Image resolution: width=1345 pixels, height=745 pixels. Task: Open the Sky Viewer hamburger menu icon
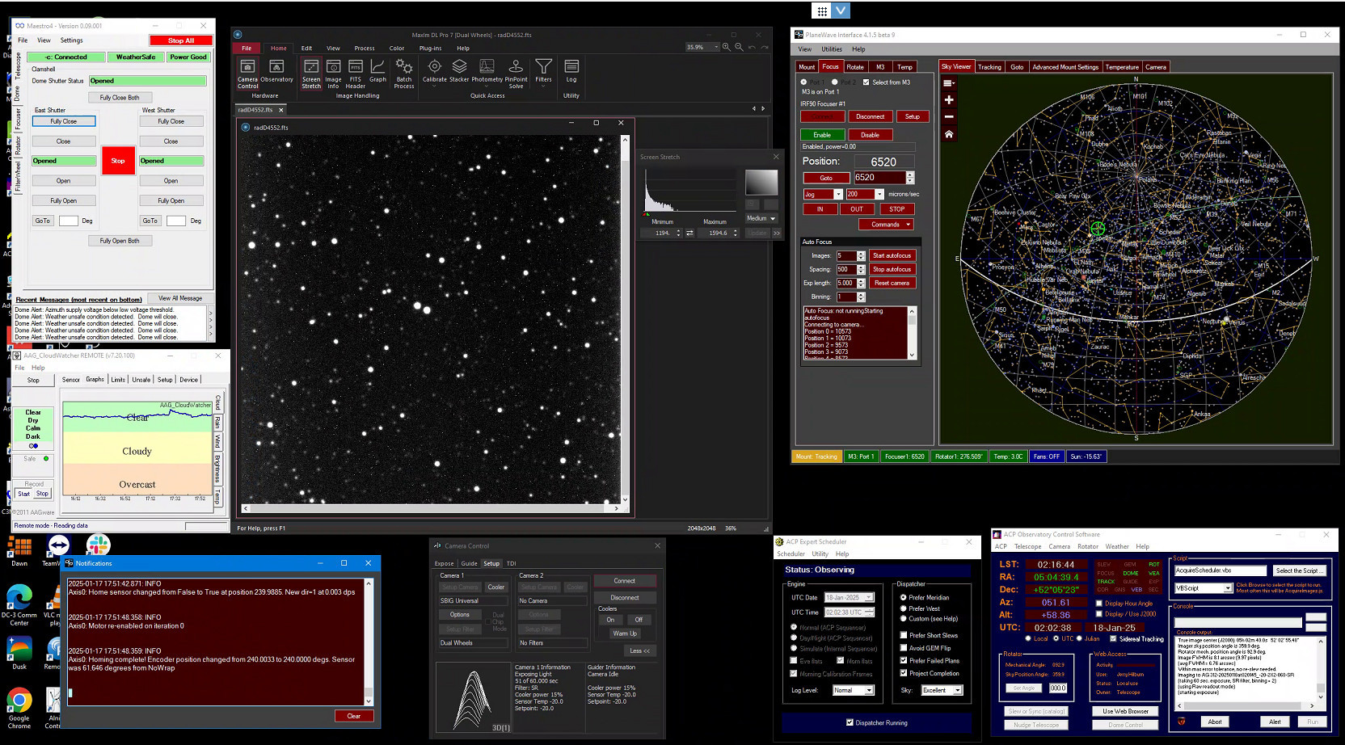949,83
